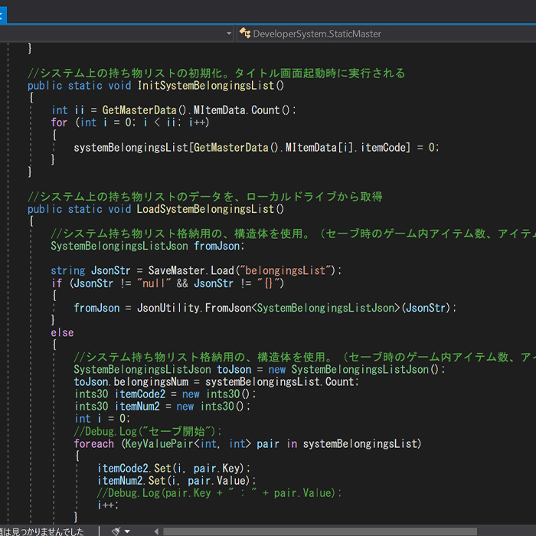Expand the left navigation bar dropdown arrow
Screen dimensions: 536x536
tap(229, 34)
